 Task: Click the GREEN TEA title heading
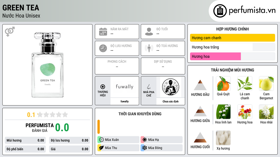click(21, 8)
